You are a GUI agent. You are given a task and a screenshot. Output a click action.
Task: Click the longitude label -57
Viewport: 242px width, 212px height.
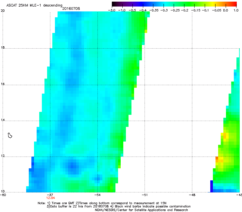(x=50, y=195)
